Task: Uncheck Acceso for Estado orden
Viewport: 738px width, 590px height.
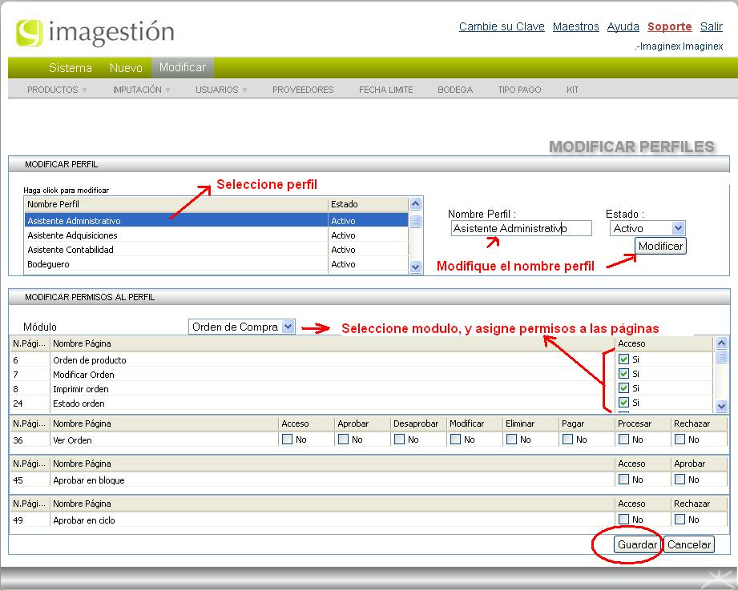Action: (623, 403)
